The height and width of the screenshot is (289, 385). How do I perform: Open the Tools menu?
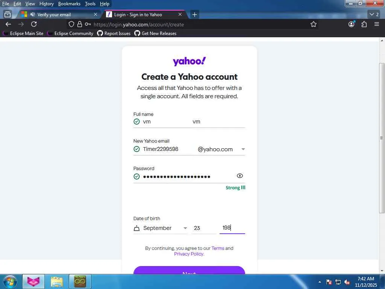point(90,4)
